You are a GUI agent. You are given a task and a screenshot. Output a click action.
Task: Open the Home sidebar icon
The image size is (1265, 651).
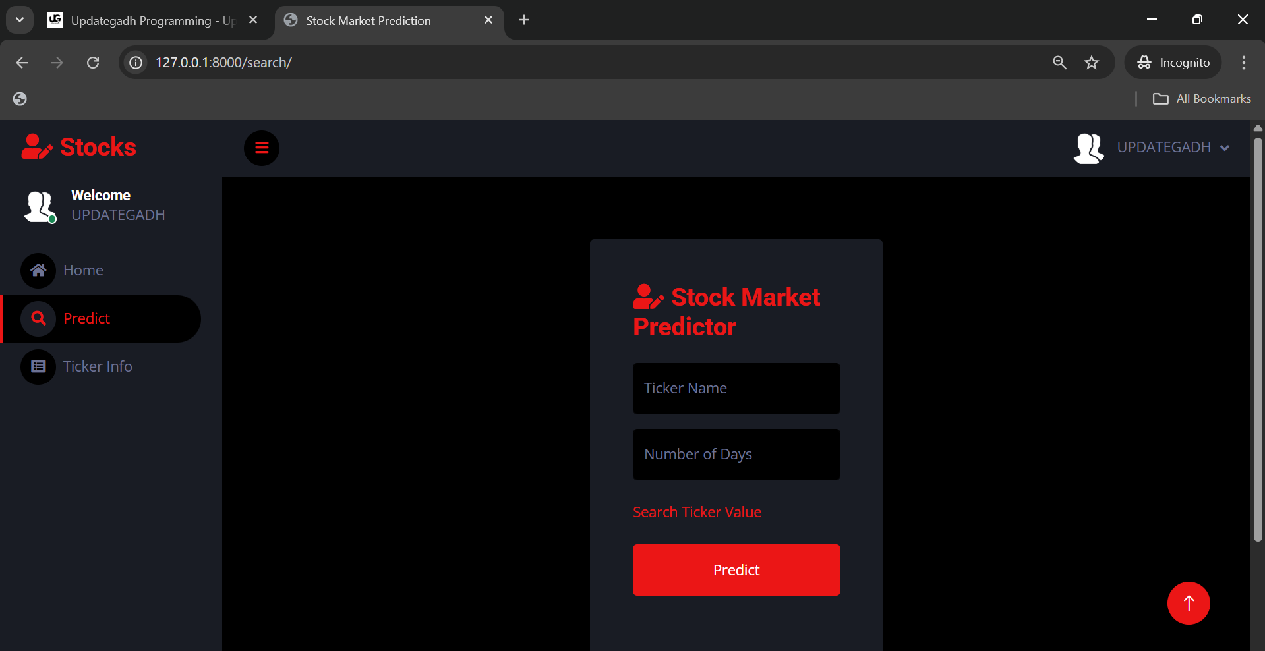tap(38, 270)
